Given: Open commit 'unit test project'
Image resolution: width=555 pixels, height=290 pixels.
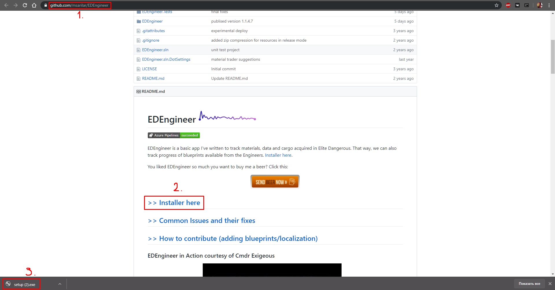Looking at the screenshot, I should pos(225,50).
